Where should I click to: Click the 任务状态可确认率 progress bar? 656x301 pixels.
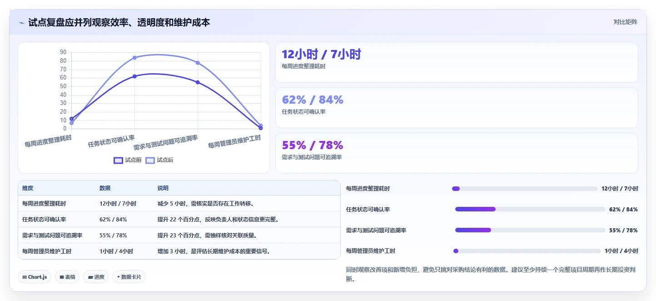click(x=530, y=209)
